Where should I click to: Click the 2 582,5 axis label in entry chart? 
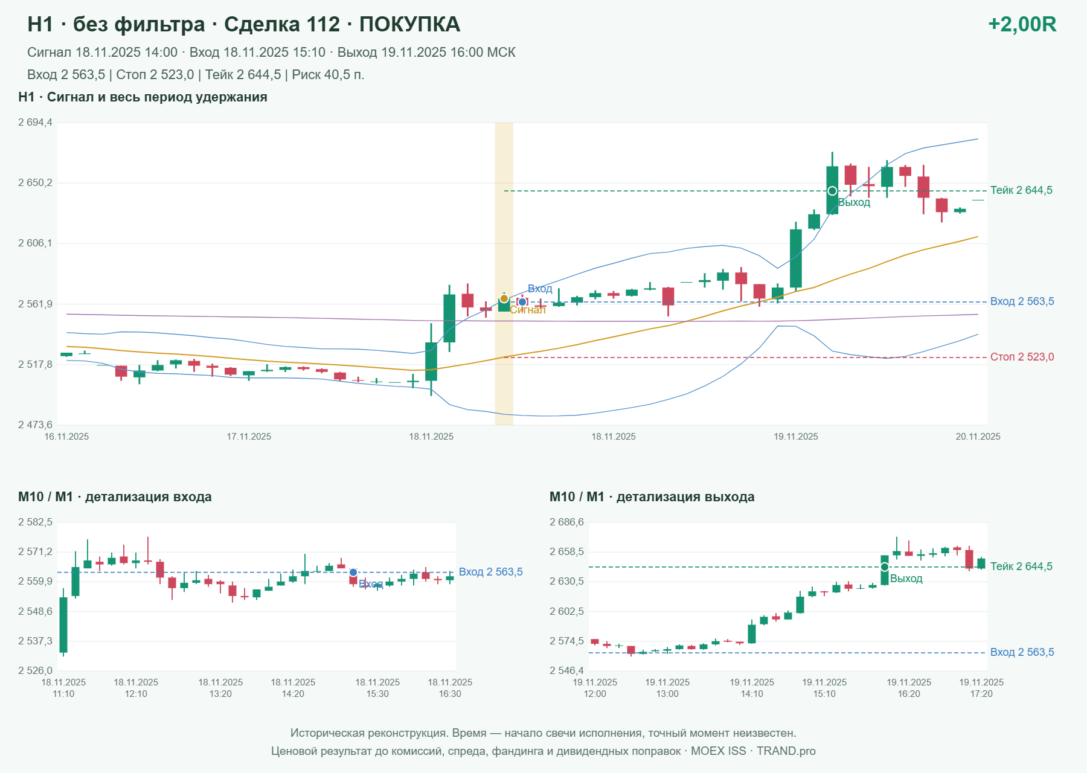pos(35,522)
